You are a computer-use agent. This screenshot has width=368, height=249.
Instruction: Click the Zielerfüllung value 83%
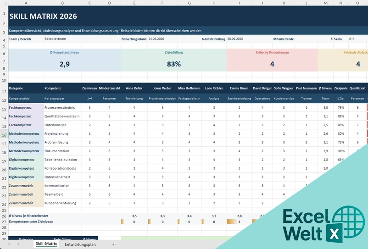173,64
